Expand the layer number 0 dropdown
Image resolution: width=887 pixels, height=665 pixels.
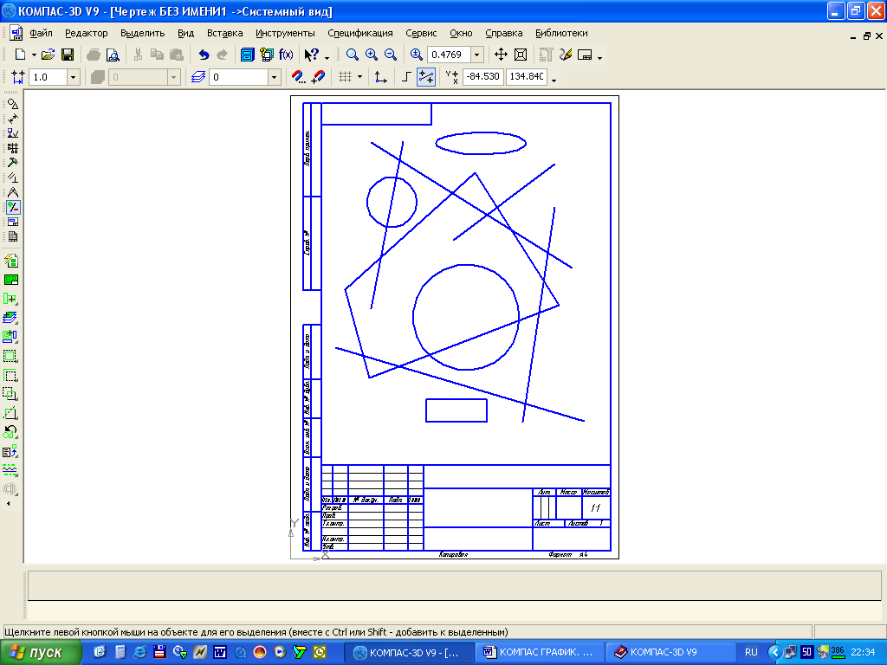[274, 77]
